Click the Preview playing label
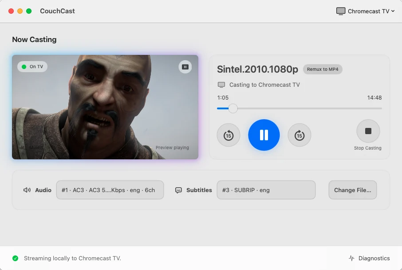402x270 pixels. click(172, 147)
